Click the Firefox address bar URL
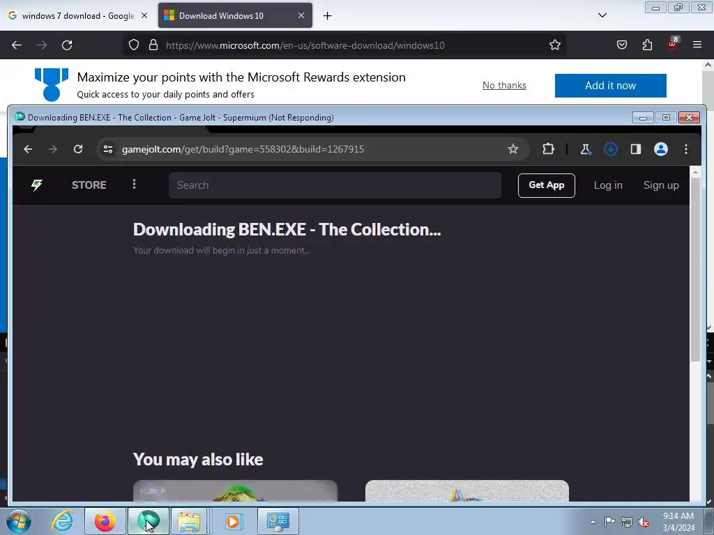Viewport: 714px width, 535px height. click(x=305, y=45)
